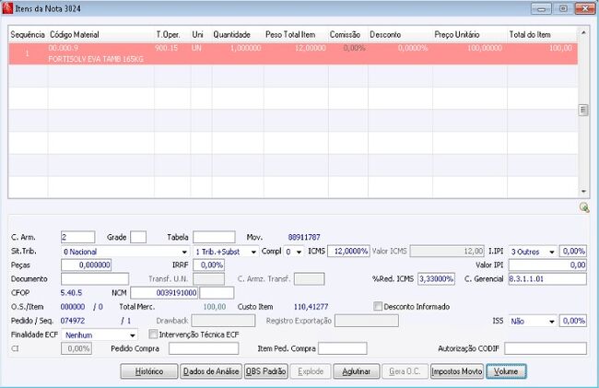
Task: Click the I.IPI percentage field
Action: pyautogui.click(x=573, y=251)
